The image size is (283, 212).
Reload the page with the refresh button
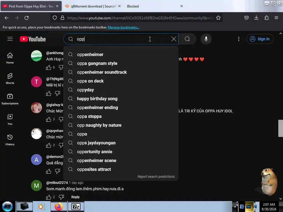pyautogui.click(x=27, y=18)
